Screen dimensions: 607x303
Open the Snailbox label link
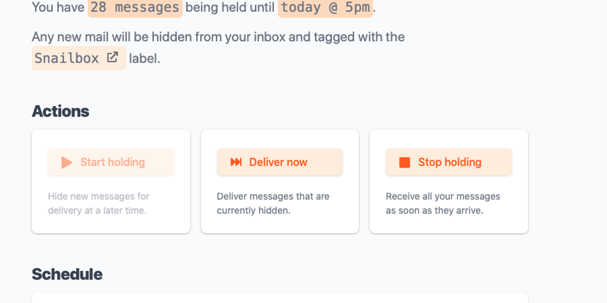click(67, 58)
